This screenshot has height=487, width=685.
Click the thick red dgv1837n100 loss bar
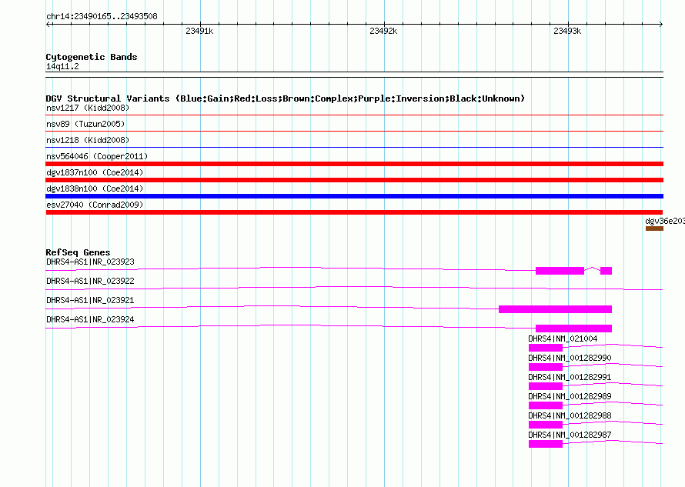tap(354, 180)
